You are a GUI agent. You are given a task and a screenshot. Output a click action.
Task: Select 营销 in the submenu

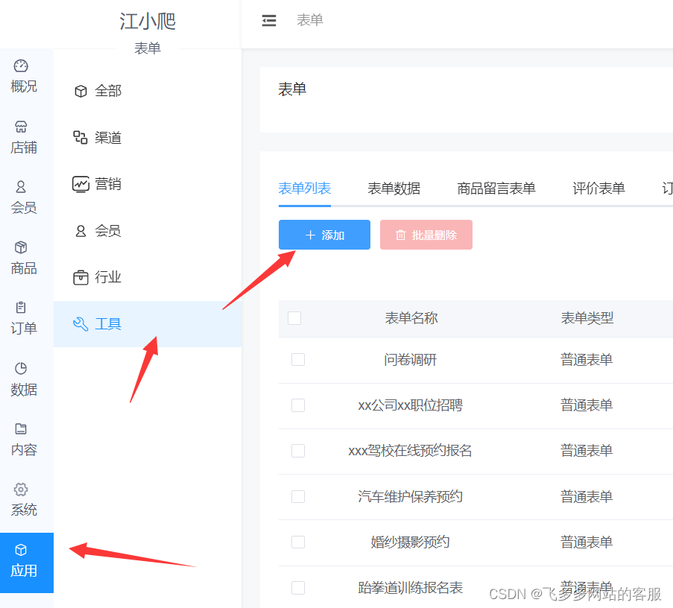[x=148, y=184]
